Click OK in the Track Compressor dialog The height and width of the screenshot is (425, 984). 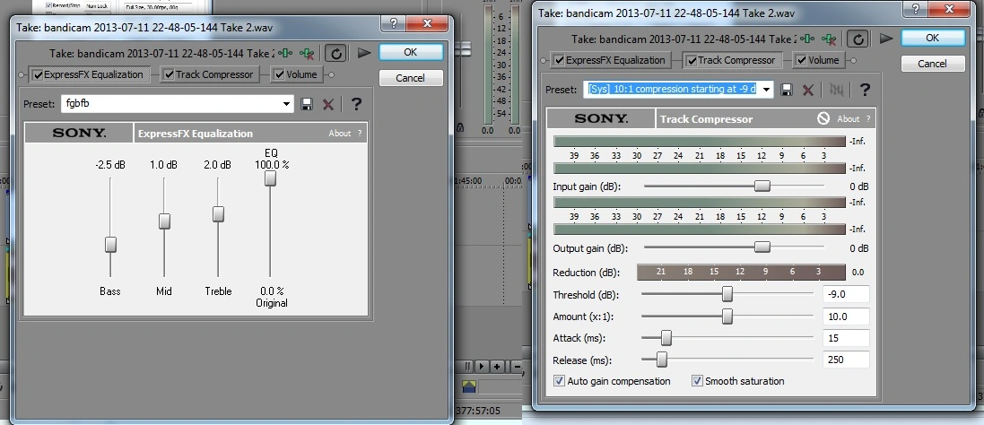(x=932, y=38)
